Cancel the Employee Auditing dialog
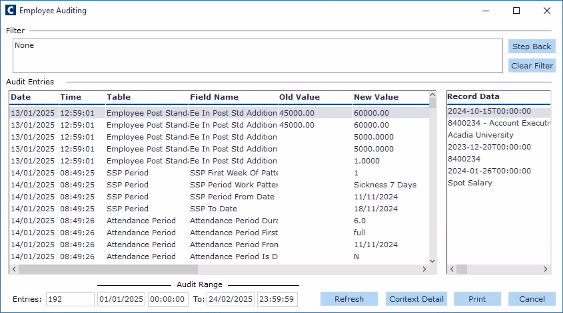 click(531, 299)
